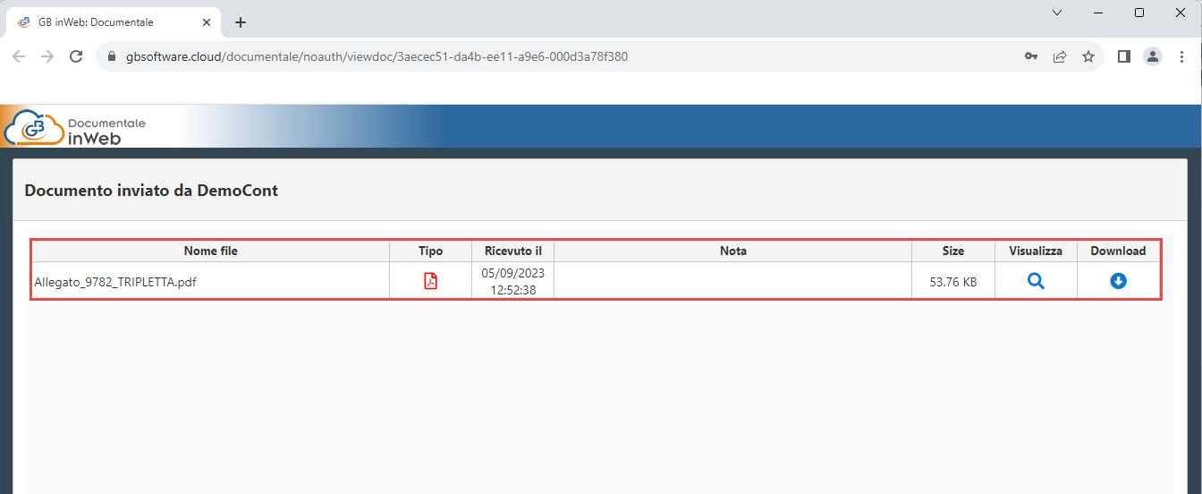
Task: Open the Chrome three-dot menu
Action: (1181, 56)
